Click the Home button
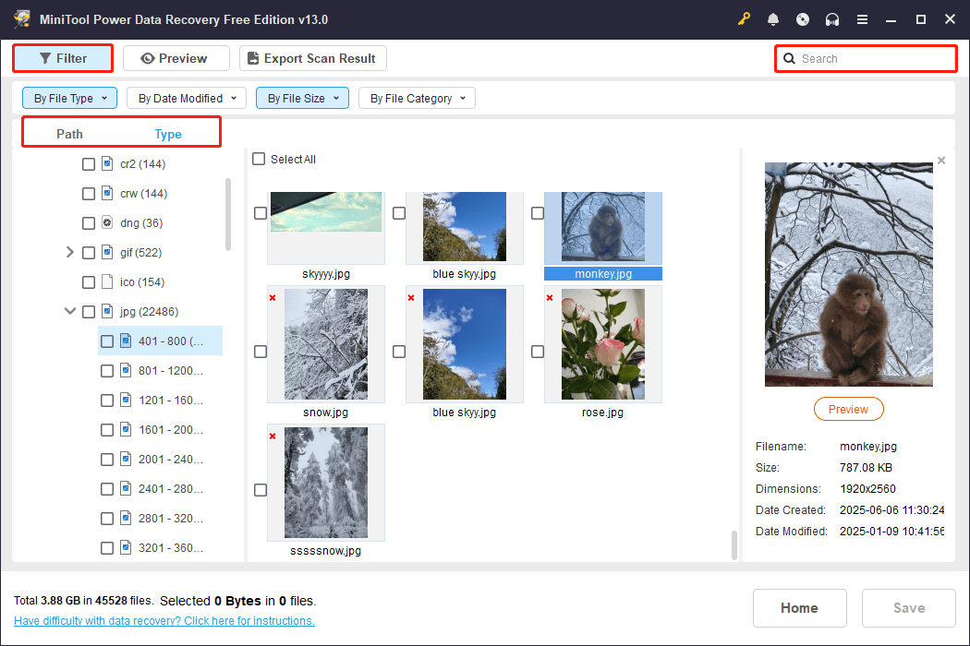970x646 pixels. (x=799, y=607)
